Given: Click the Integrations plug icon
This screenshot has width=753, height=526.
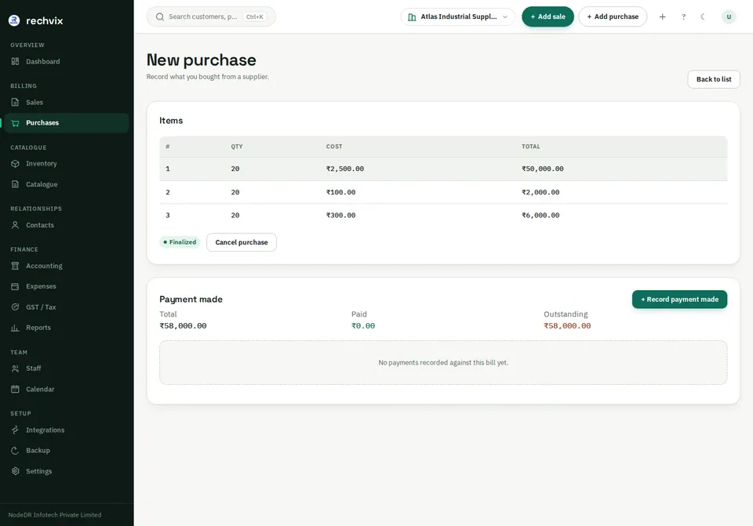Looking at the screenshot, I should [16, 430].
